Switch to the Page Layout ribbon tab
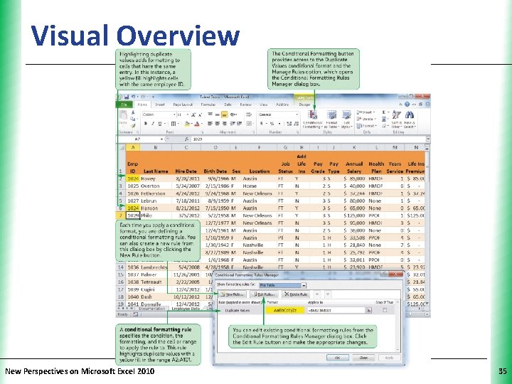Viewport: 512px width, 384px height. pos(183,105)
